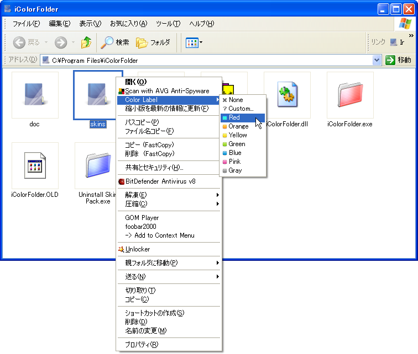The width and height of the screenshot is (418, 354).
Task: Toggle the Folders (フォルダ) pane button
Action: pos(153,42)
